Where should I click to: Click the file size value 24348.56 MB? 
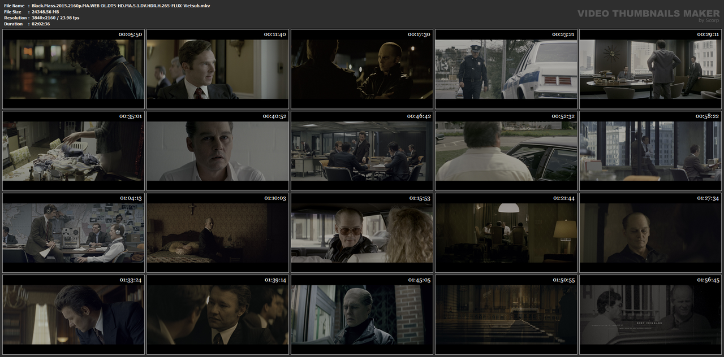coord(45,11)
